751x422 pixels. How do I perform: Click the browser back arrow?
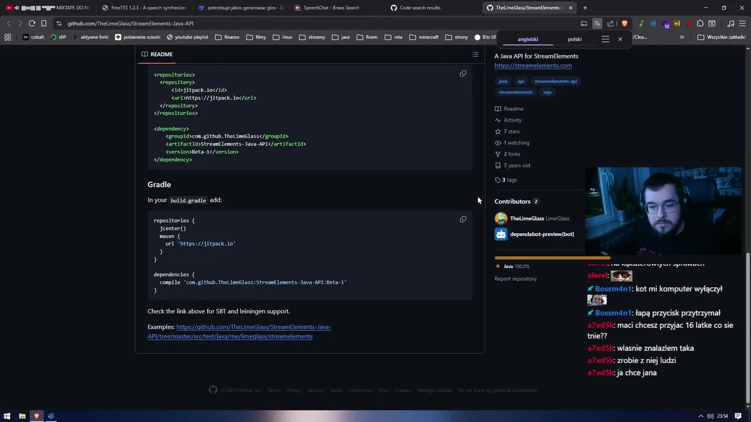[x=8, y=23]
